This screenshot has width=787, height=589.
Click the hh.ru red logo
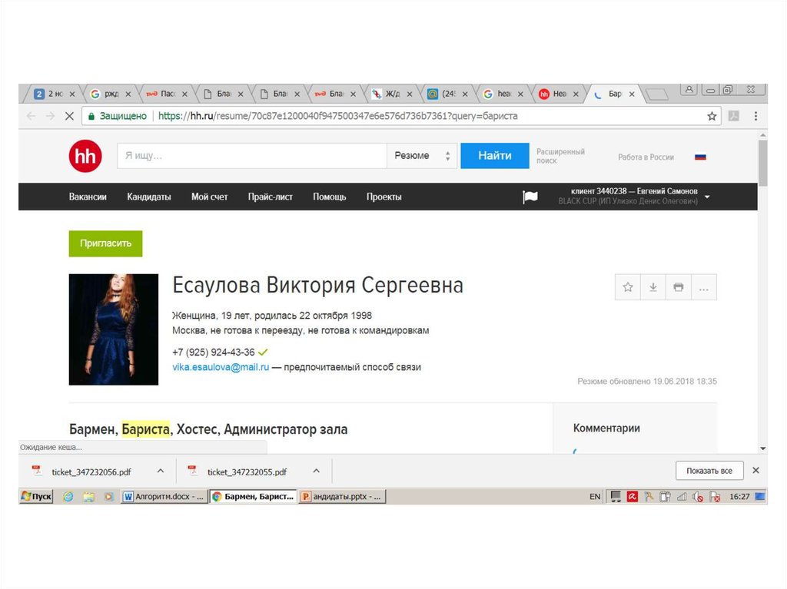(85, 156)
